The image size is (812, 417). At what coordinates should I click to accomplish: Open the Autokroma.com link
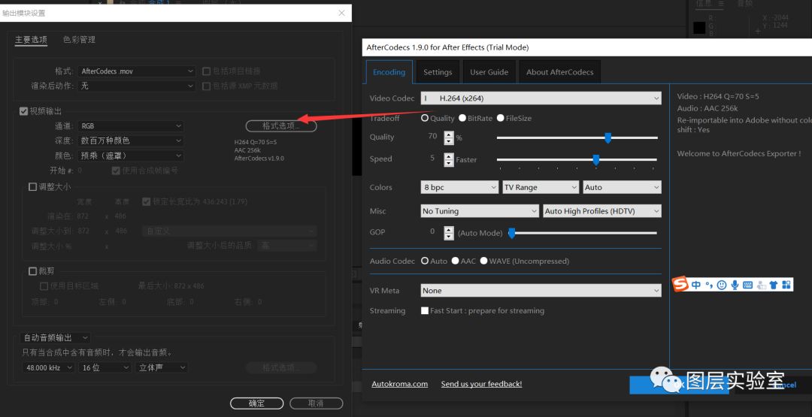pos(400,384)
